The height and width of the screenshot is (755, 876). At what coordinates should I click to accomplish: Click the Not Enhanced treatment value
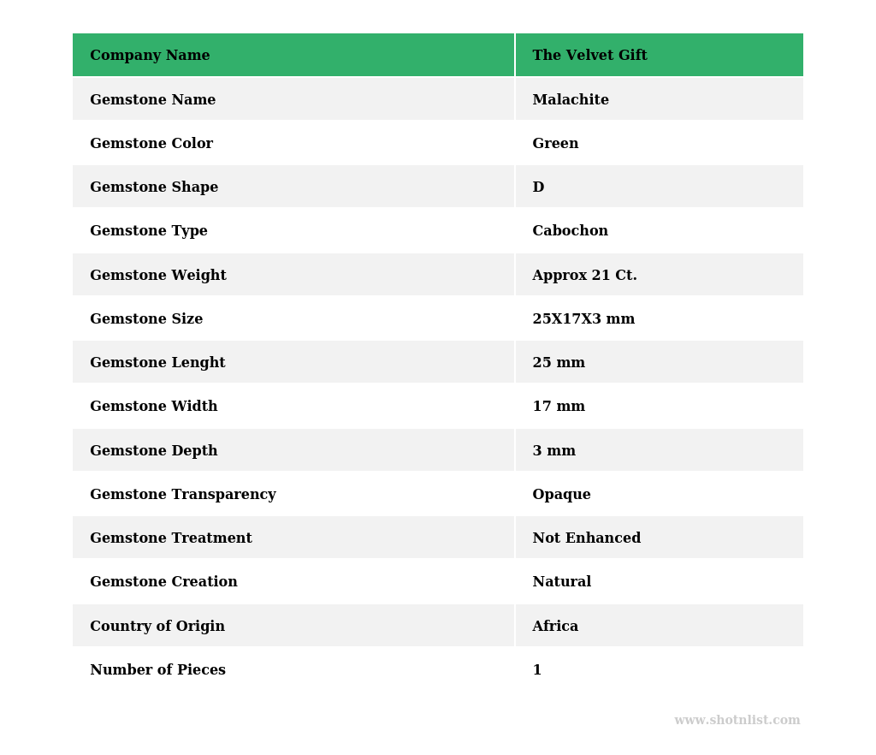click(x=586, y=538)
